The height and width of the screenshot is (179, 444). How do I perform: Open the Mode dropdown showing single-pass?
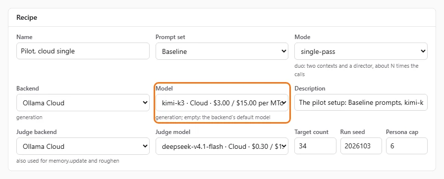click(361, 51)
